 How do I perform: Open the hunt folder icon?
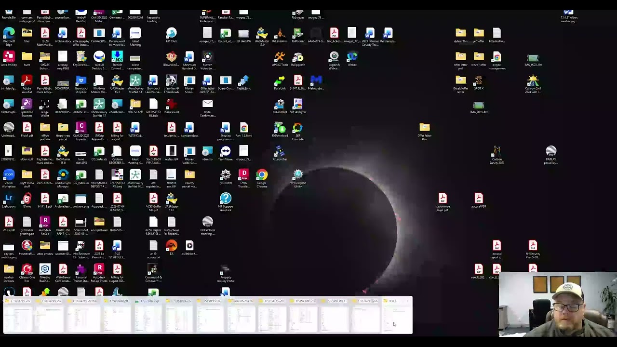(27, 57)
